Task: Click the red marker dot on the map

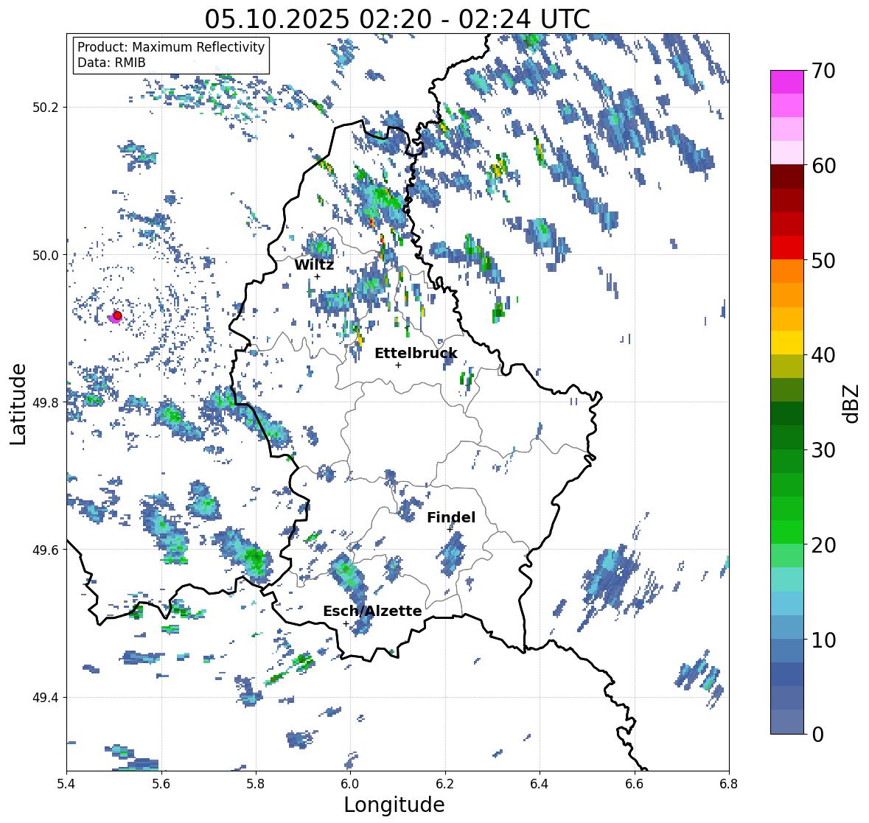Action: coord(117,315)
